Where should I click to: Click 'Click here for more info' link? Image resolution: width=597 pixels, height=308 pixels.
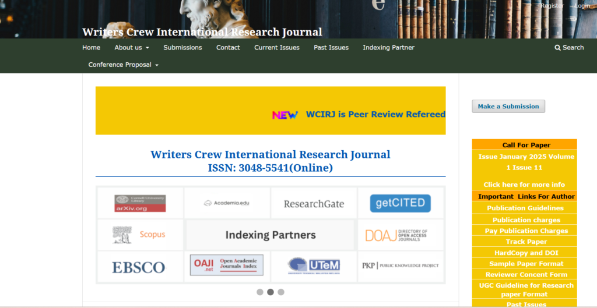pos(524,185)
